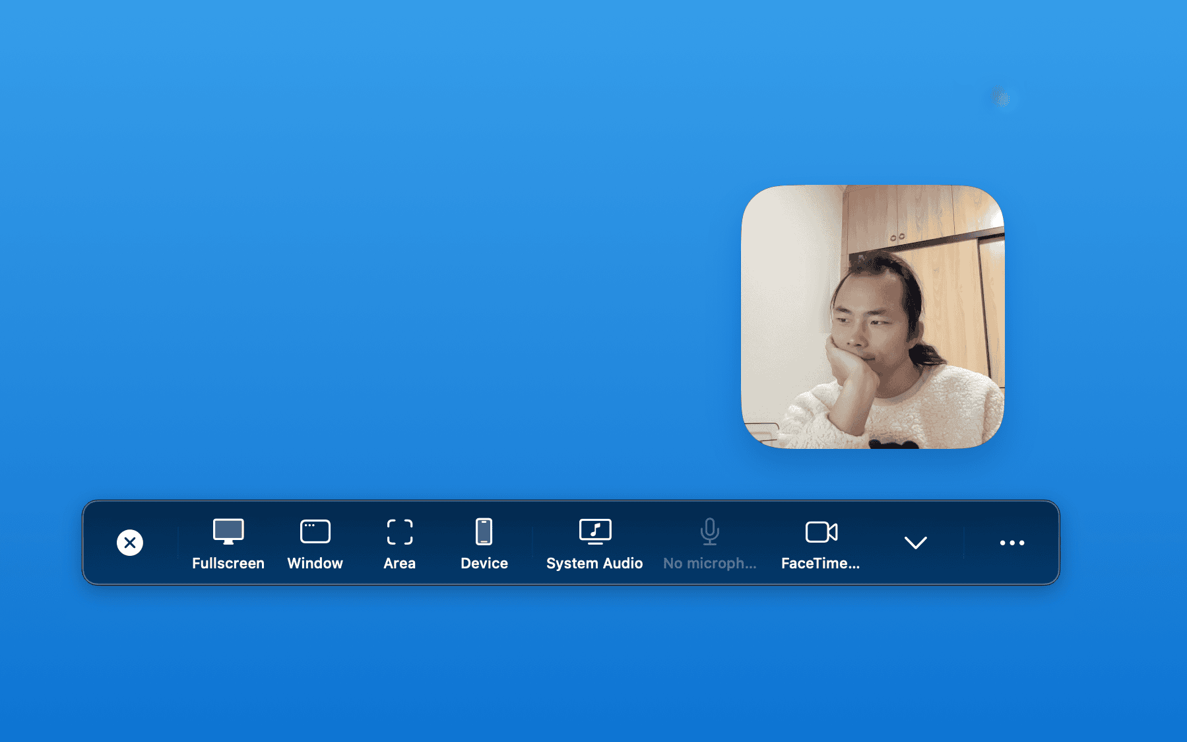Screen dimensions: 1187x742
Task: Select Fullscreen recording monitor icon
Action: point(228,531)
